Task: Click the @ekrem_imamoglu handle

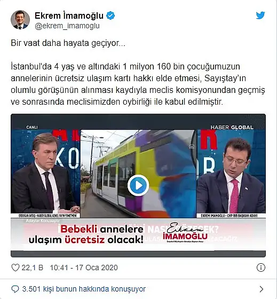Action: pyautogui.click(x=67, y=26)
